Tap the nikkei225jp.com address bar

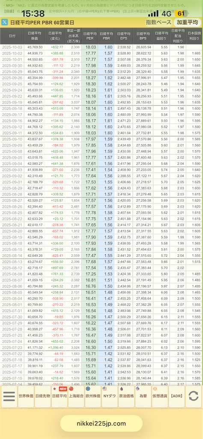click(101, 423)
